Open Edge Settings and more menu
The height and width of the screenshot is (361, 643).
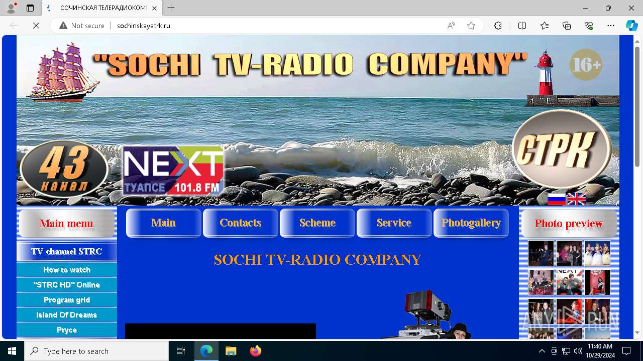coord(611,26)
